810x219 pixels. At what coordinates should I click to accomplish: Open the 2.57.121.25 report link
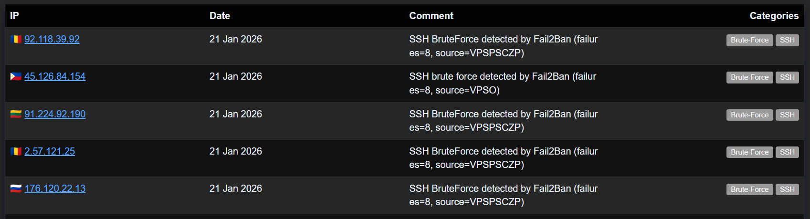[50, 151]
